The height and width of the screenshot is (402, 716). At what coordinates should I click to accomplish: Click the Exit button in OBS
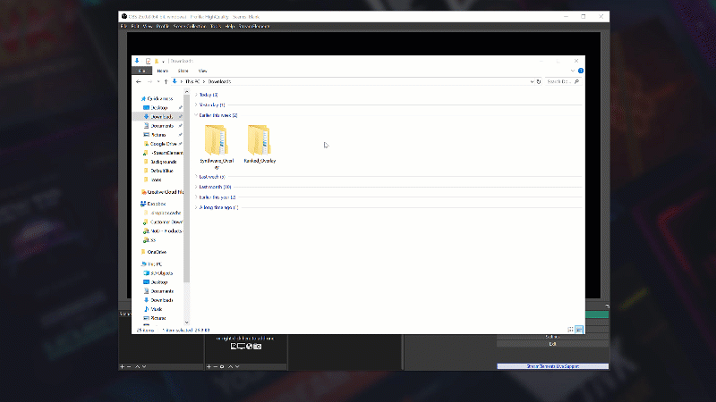tap(552, 344)
